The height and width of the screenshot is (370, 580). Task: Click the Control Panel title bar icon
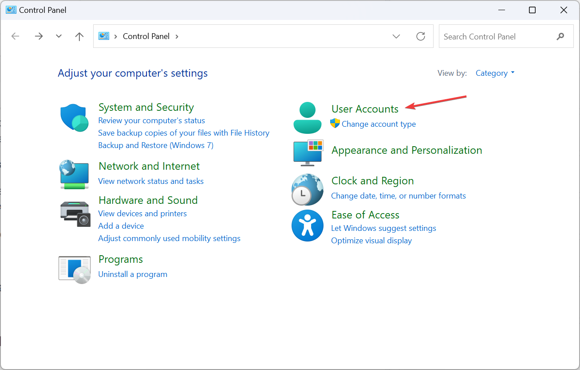pyautogui.click(x=11, y=10)
